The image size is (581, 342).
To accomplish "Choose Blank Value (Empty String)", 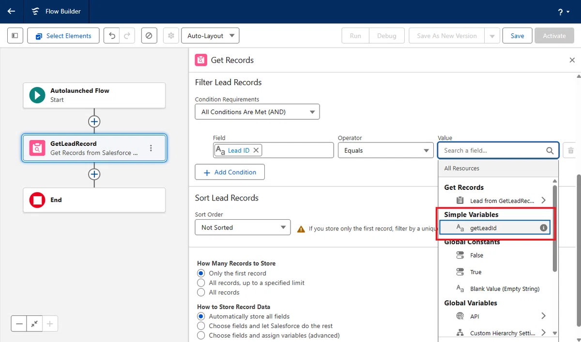I will [495, 289].
